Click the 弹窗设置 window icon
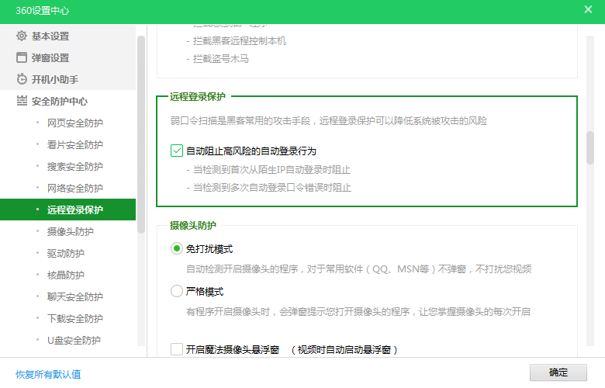 [22, 58]
